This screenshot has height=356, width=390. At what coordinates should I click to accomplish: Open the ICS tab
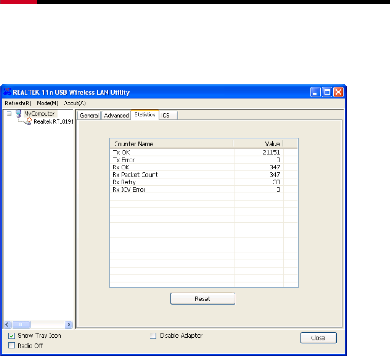pos(168,115)
